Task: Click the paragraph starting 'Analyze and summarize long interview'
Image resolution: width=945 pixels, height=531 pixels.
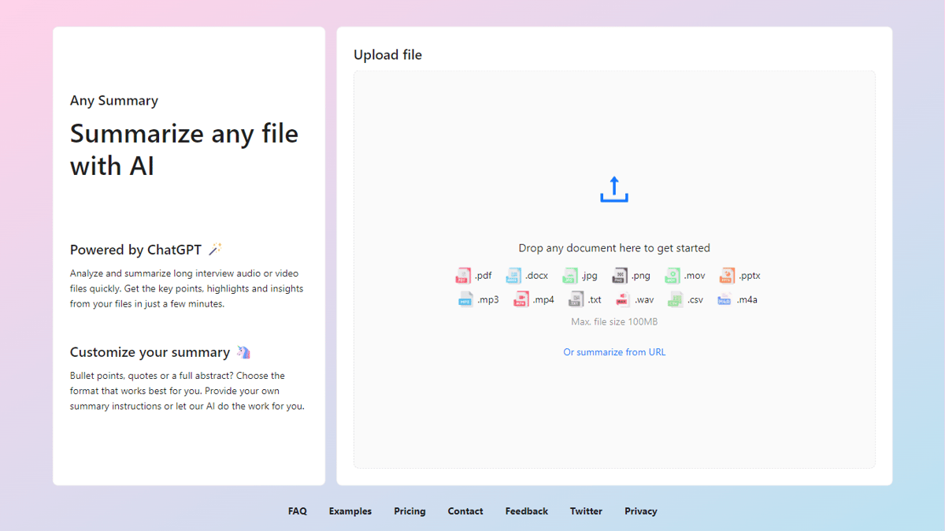Action: click(187, 288)
